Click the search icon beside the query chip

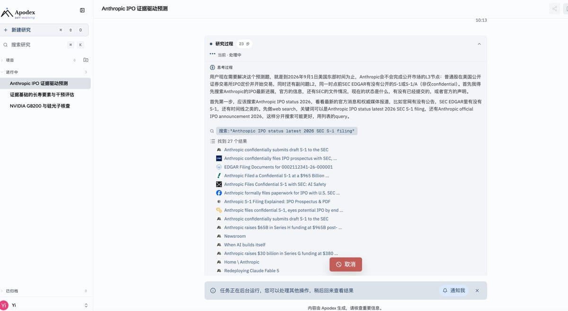(x=212, y=131)
